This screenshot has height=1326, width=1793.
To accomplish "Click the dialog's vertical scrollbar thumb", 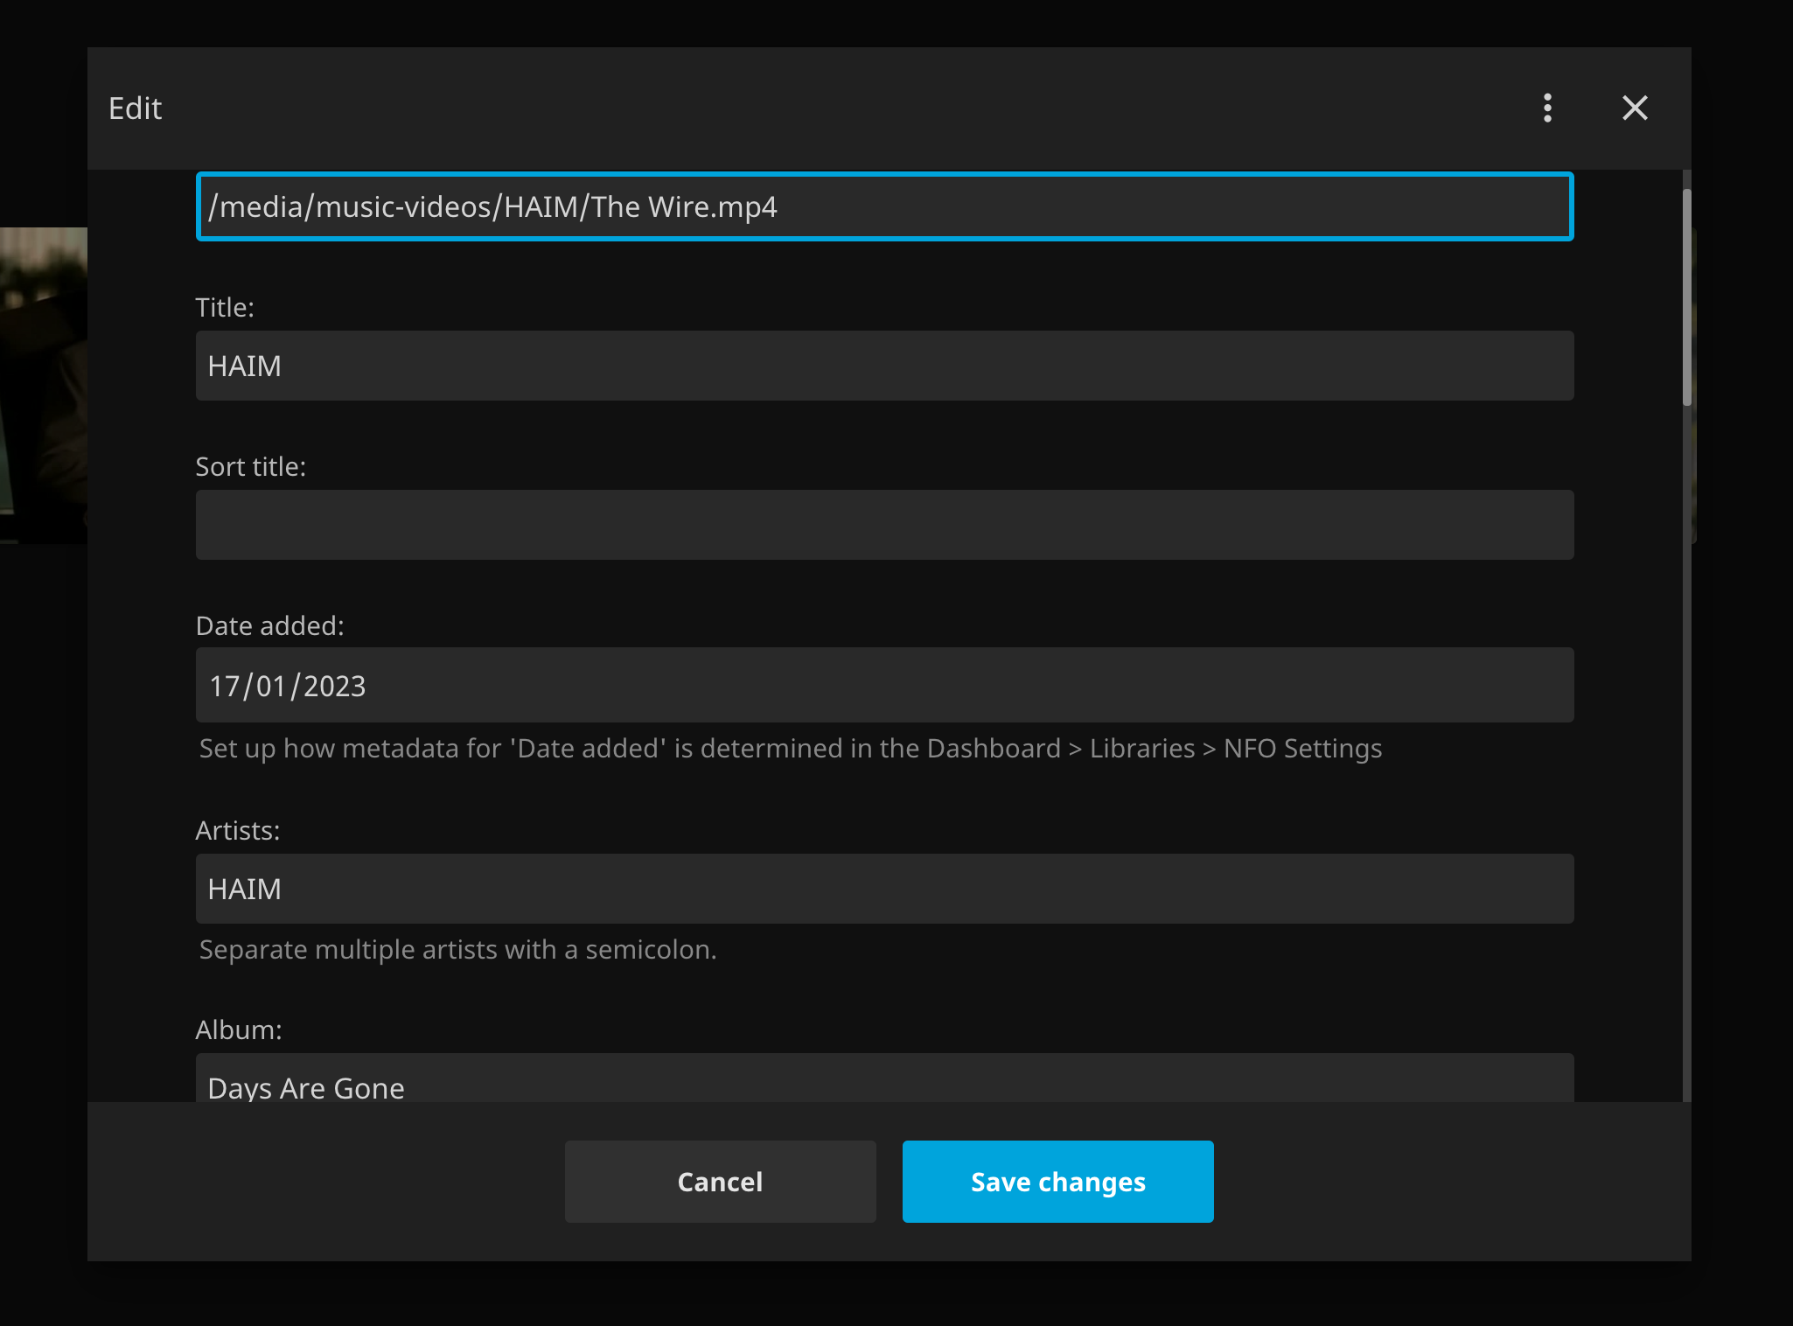I will (1686, 297).
